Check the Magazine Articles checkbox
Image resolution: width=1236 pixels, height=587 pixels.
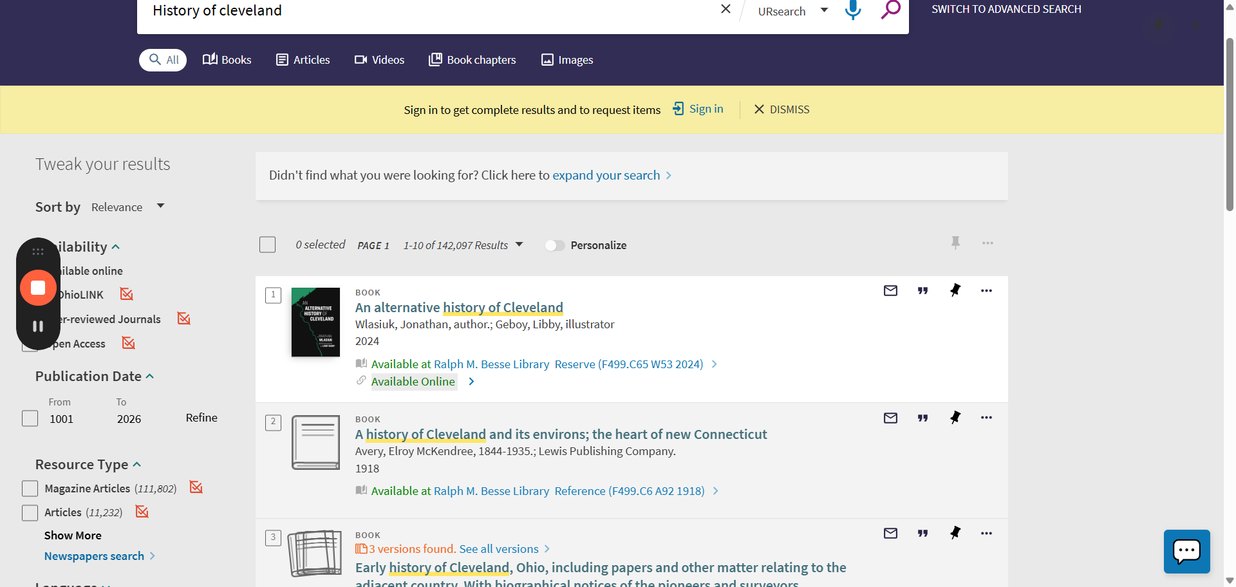click(x=30, y=489)
